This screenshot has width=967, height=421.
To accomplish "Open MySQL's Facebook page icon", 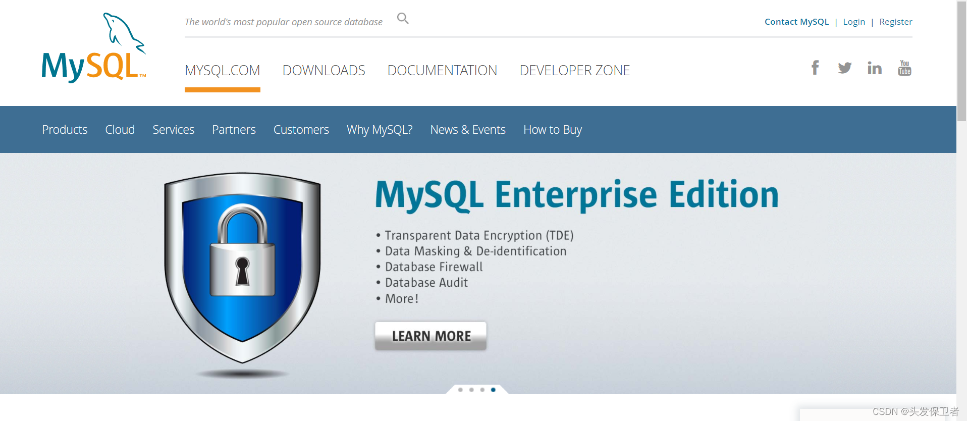I will pos(815,68).
